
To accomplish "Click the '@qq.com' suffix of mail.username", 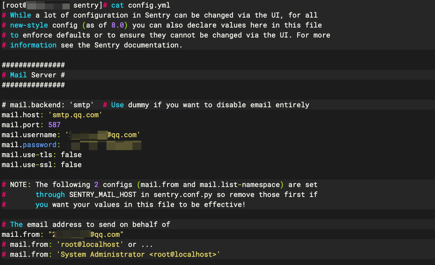I will [122, 135].
